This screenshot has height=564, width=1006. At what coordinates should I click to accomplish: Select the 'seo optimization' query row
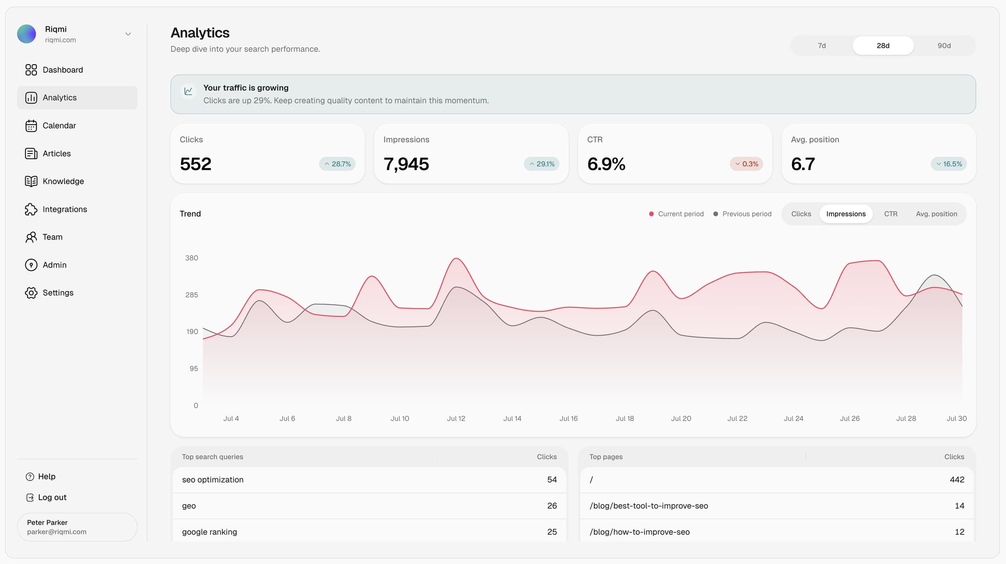pyautogui.click(x=369, y=480)
